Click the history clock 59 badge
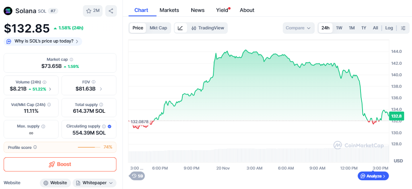Image resolution: width=412 pixels, height=189 pixels. point(137,176)
